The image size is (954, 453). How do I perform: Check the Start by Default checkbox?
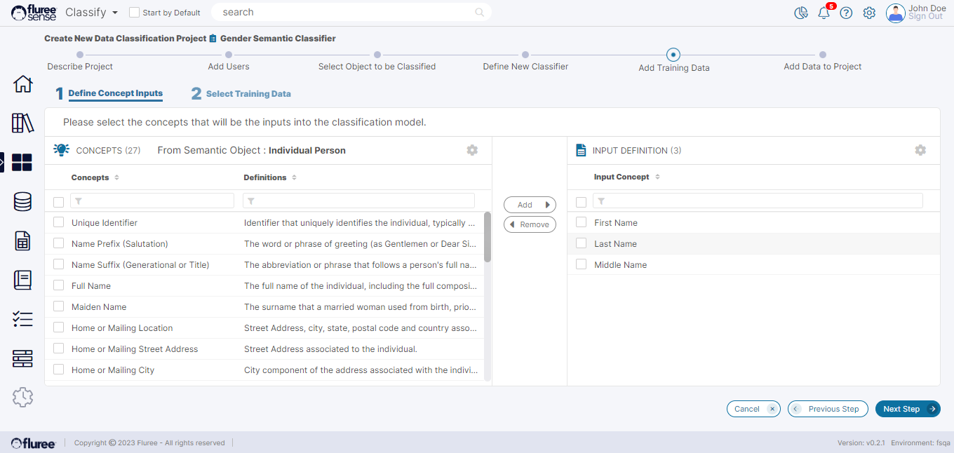(135, 13)
